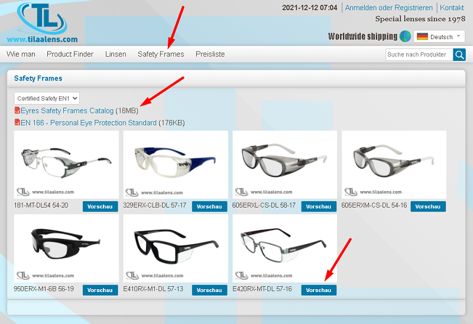This screenshot has height=324, width=473.
Task: Click the 605ERXM-CS-DL 54-16 product name
Action: [x=374, y=205]
